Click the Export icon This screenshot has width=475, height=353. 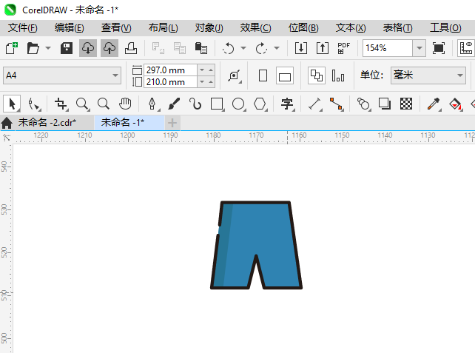point(323,48)
